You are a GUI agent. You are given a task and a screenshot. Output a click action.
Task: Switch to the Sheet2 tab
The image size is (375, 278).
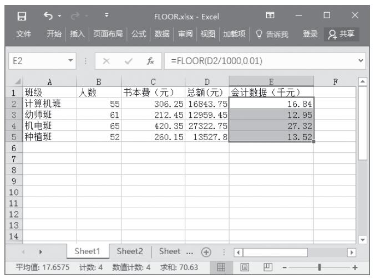tap(130, 251)
